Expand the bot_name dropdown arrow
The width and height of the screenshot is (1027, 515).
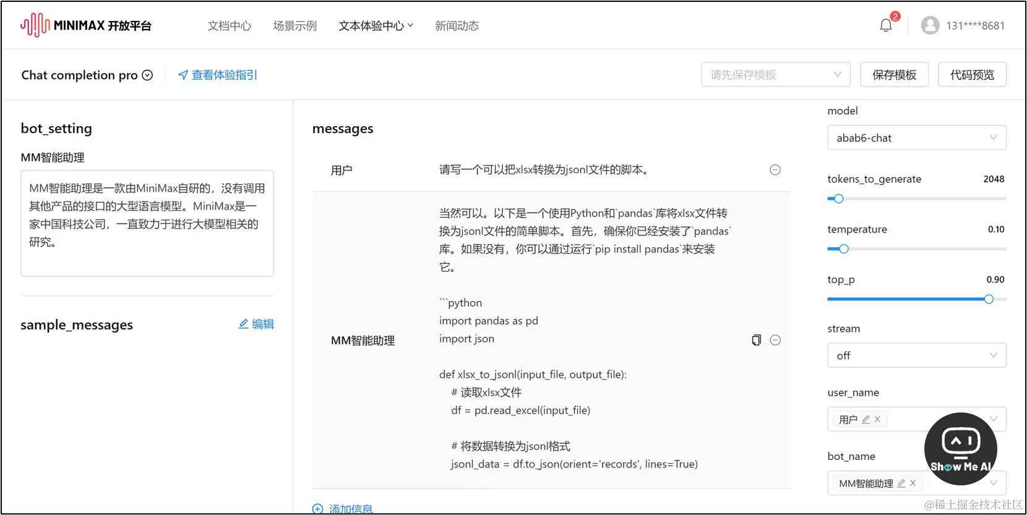coord(994,483)
